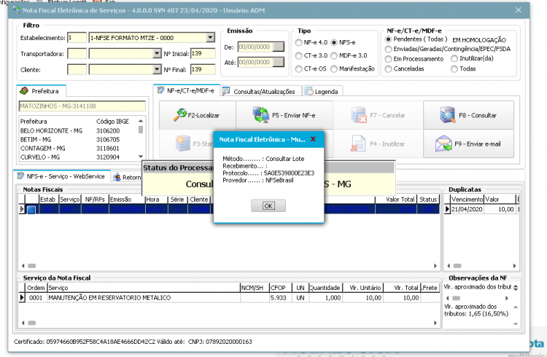
Task: Select the Inutilizar(da) filter option
Action: coord(454,58)
